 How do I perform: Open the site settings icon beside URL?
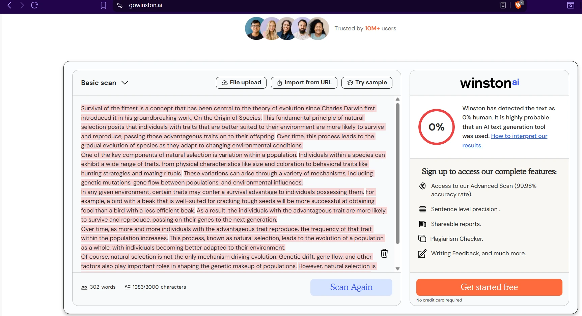coord(120,5)
